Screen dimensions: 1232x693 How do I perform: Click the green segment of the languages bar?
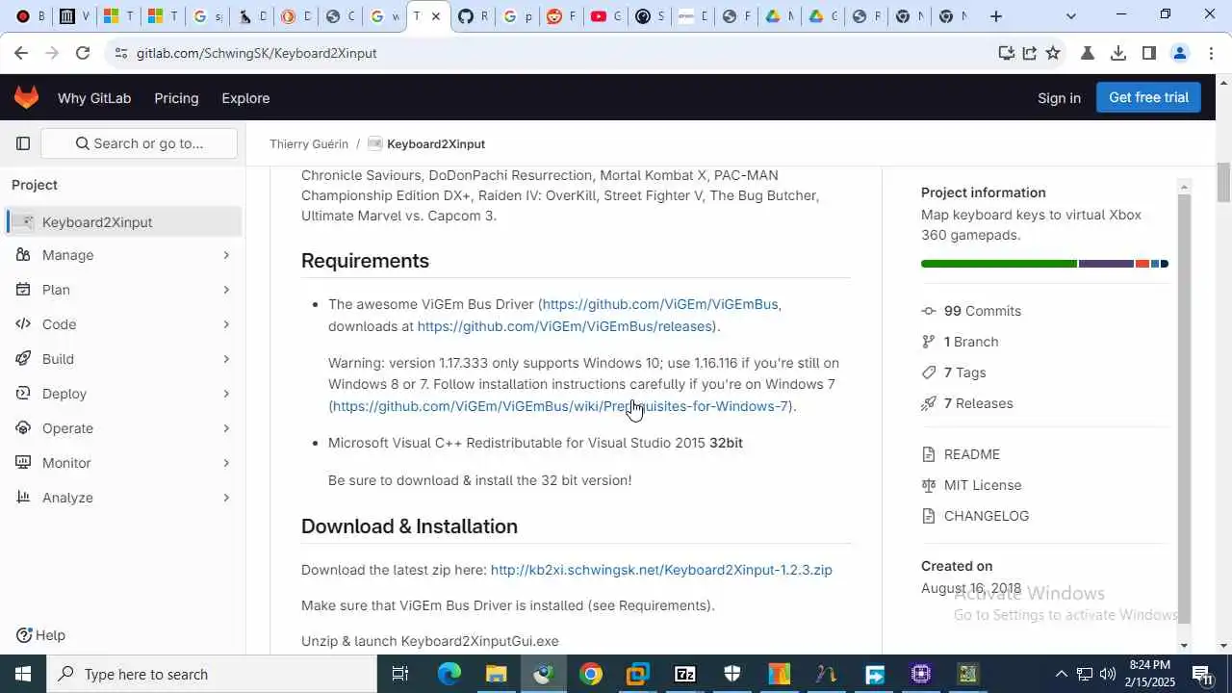click(x=999, y=264)
